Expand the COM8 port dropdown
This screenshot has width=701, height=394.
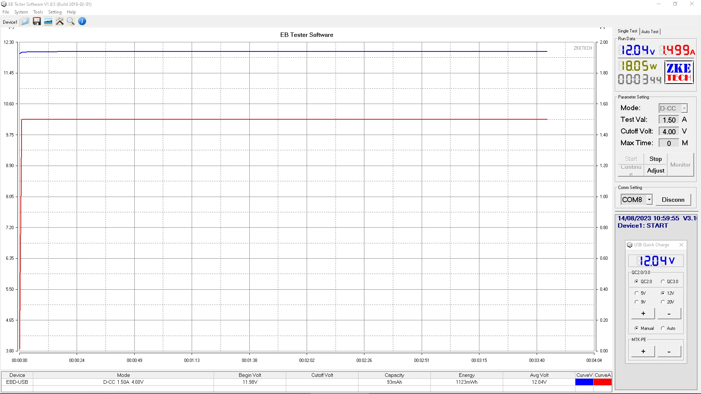[x=649, y=200]
